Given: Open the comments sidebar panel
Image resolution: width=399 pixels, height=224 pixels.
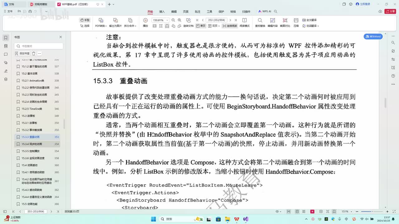Looking at the screenshot, I should click(6, 54).
